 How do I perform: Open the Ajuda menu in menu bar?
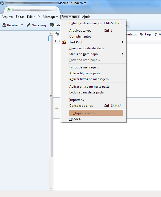86,17
